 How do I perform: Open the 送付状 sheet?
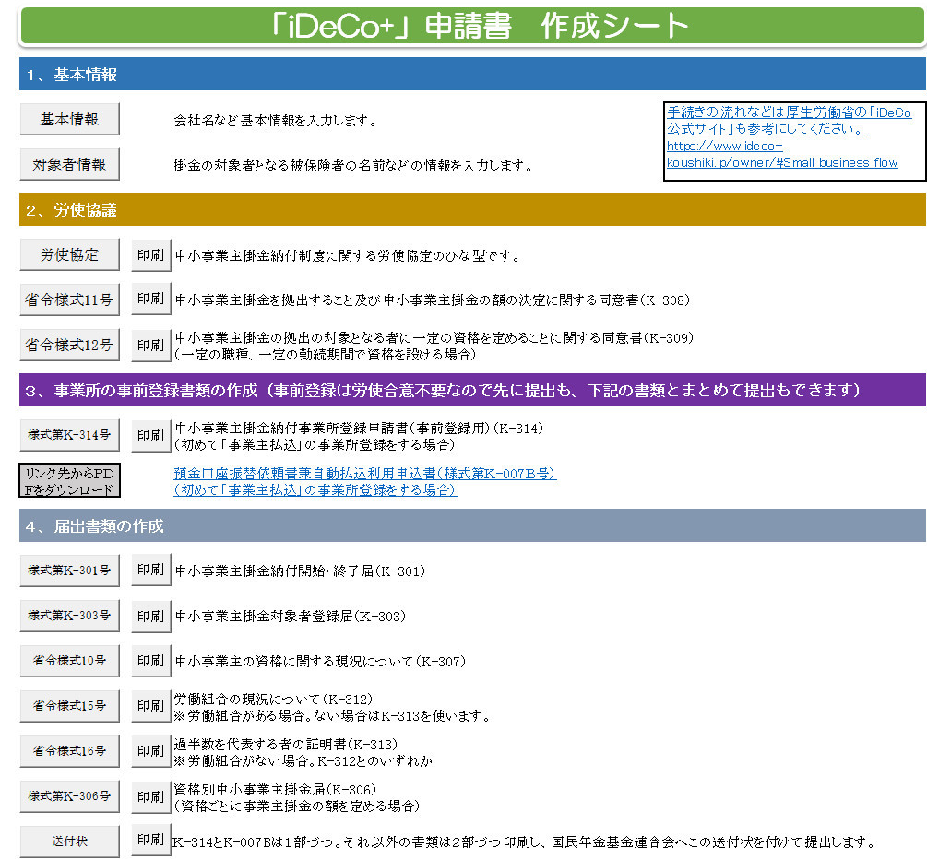click(x=70, y=841)
